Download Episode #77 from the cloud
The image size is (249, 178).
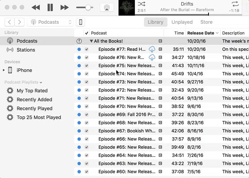coord(152,49)
